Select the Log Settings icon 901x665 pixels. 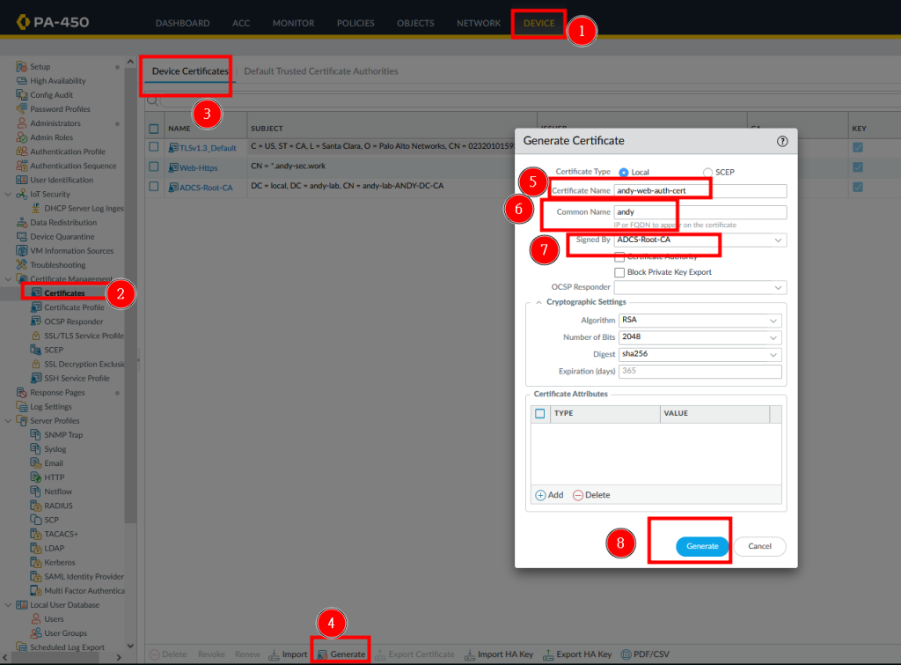[22, 407]
